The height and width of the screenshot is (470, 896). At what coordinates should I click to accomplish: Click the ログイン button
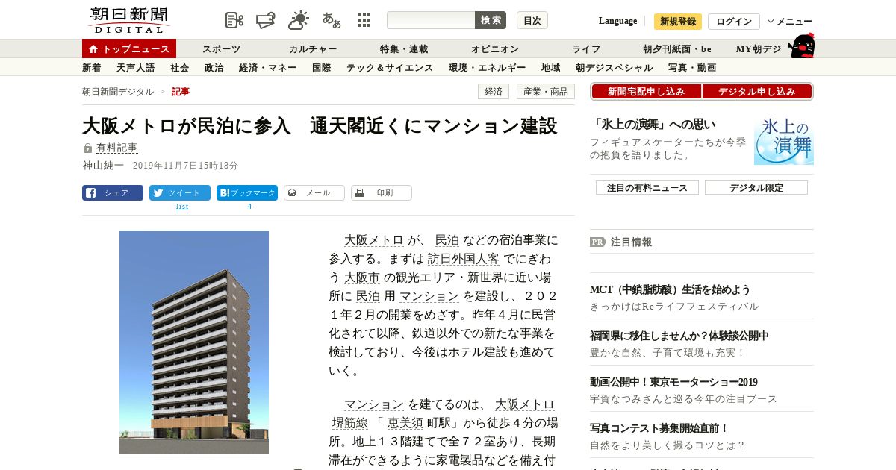(x=734, y=22)
